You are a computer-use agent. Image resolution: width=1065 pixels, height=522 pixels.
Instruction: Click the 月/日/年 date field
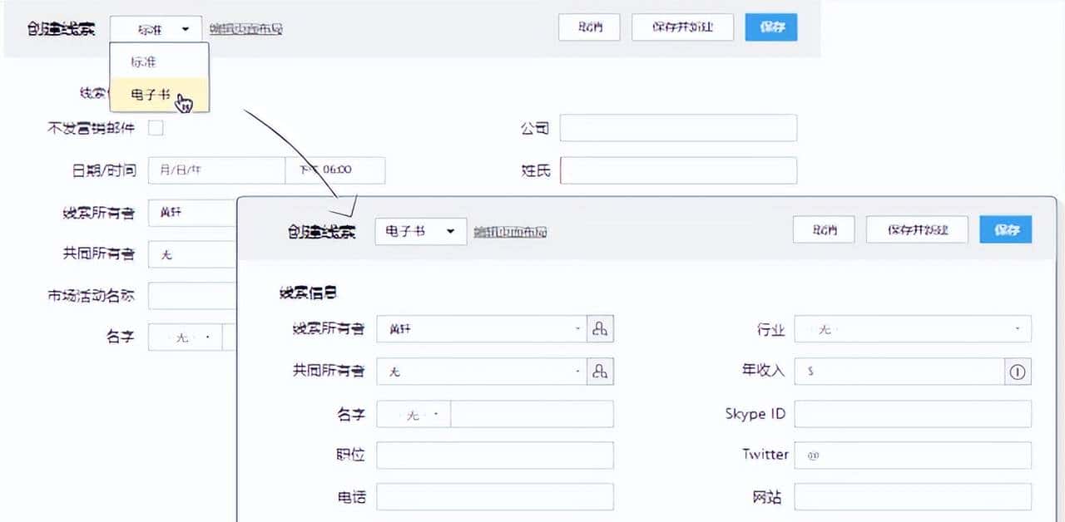click(215, 170)
